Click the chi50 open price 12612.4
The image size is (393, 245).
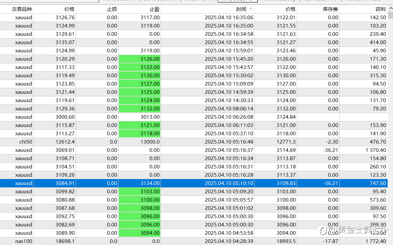click(x=65, y=142)
